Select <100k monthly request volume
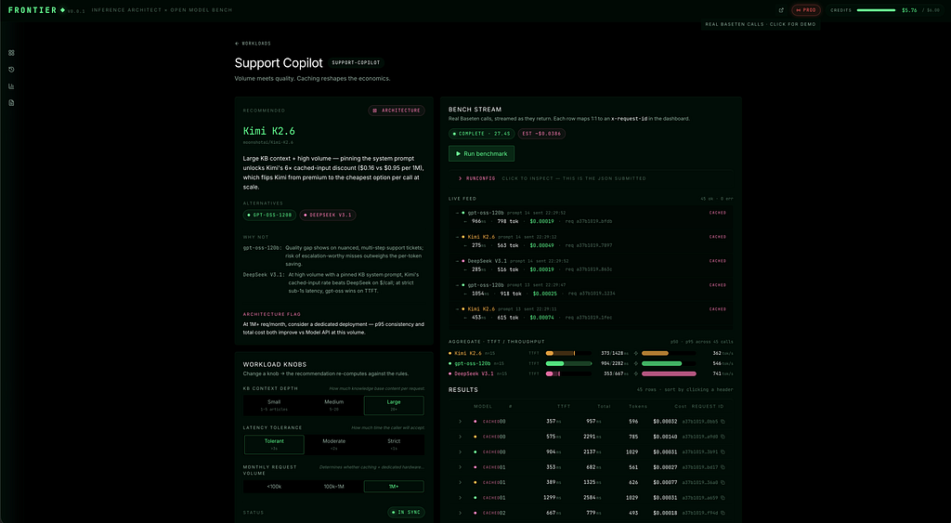 pyautogui.click(x=274, y=487)
